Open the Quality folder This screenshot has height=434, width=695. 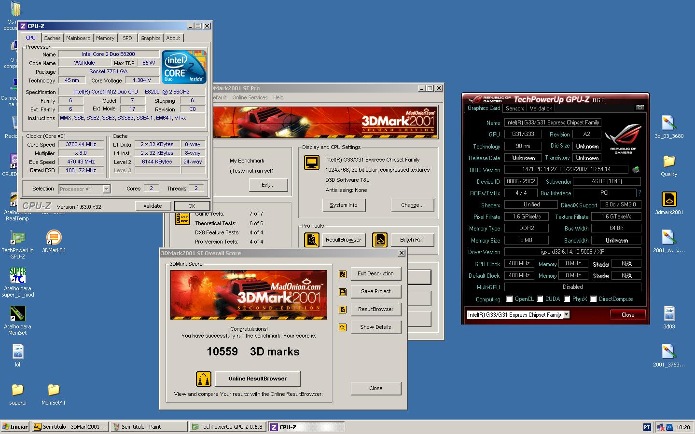pos(669,165)
